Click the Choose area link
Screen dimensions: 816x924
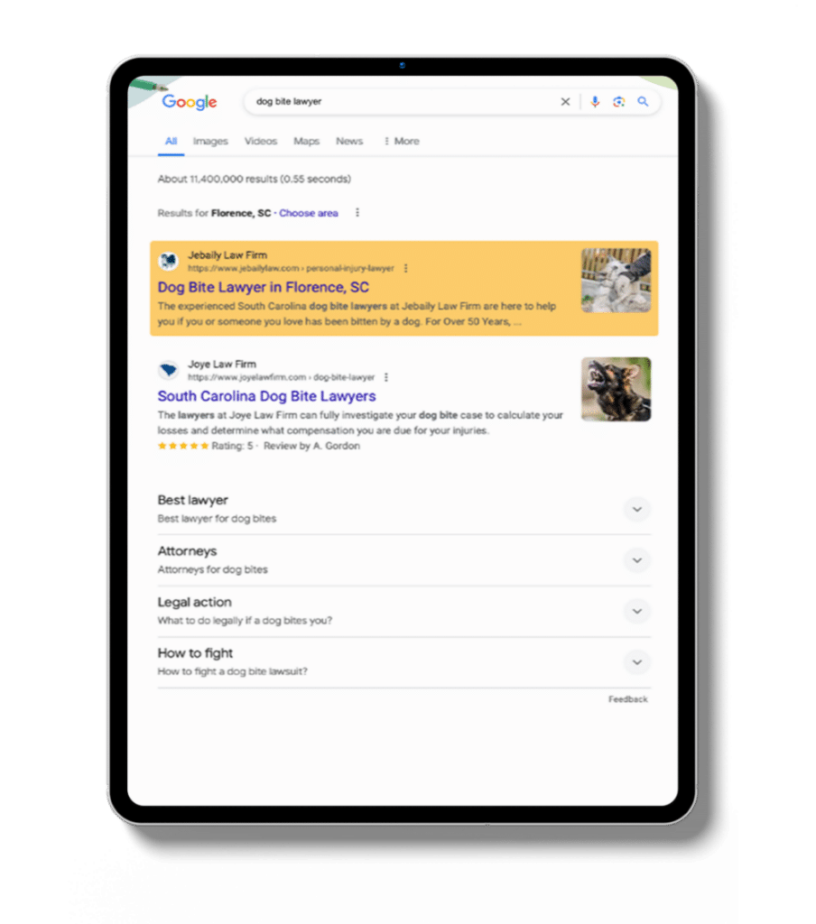(309, 213)
